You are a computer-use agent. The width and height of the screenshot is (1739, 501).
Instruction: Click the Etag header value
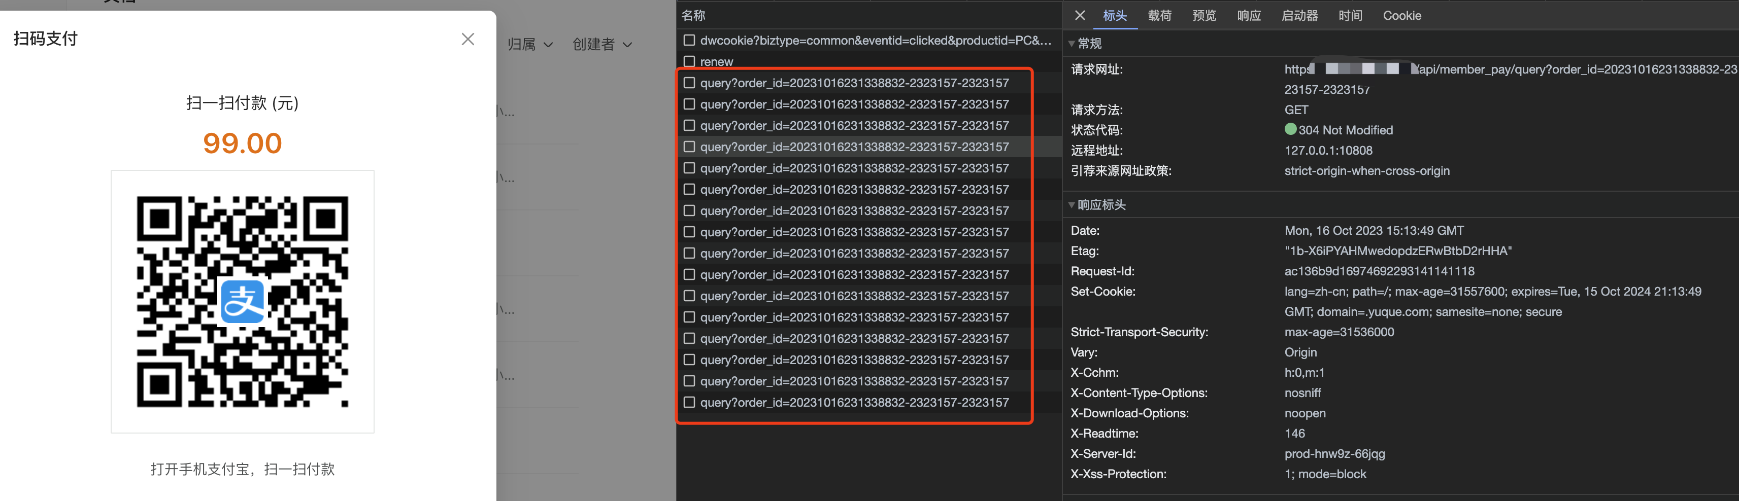(1397, 251)
